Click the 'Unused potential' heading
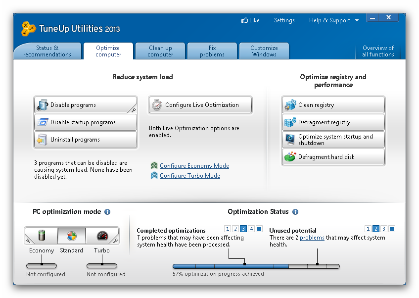The image size is (419, 298). pyautogui.click(x=292, y=231)
